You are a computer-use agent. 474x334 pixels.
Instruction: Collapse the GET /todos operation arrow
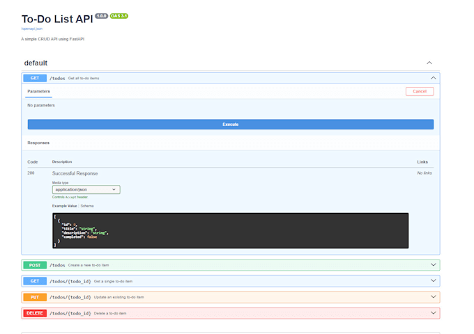tap(433, 78)
